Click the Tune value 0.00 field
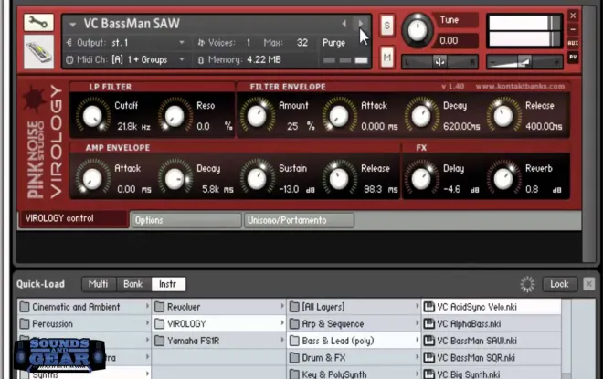The image size is (603, 379). click(456, 41)
